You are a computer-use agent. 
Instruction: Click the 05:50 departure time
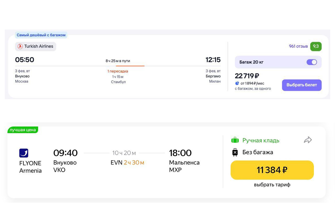point(25,60)
